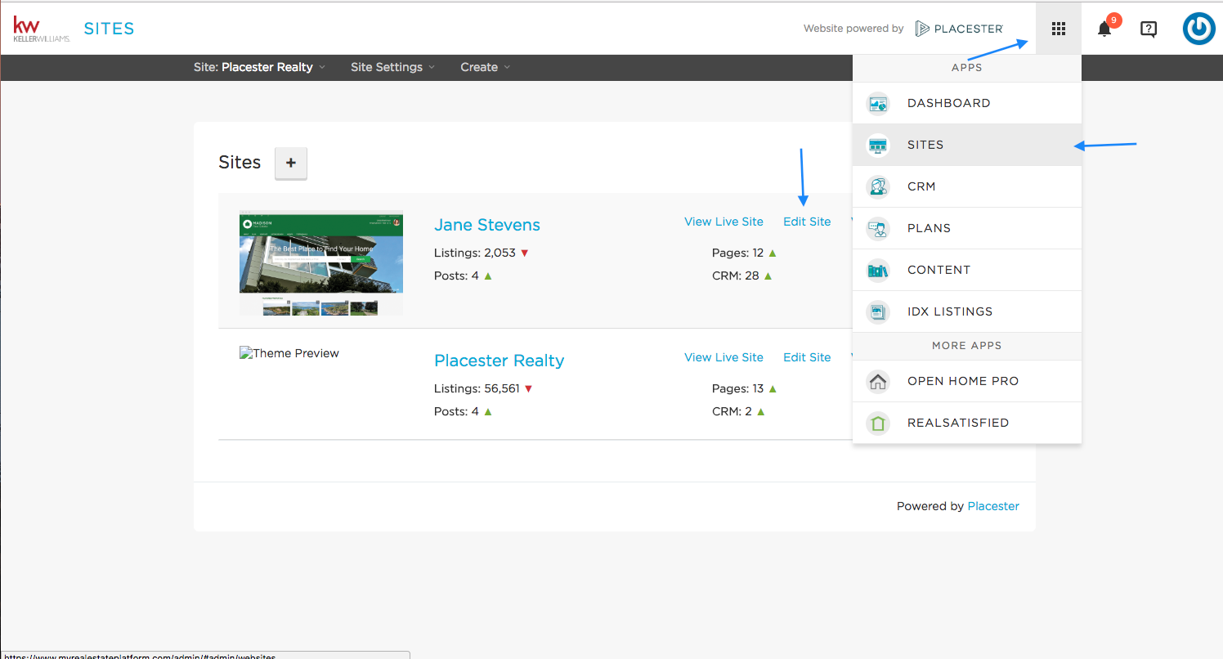Click the SITES header title
1223x659 pixels.
tap(109, 29)
